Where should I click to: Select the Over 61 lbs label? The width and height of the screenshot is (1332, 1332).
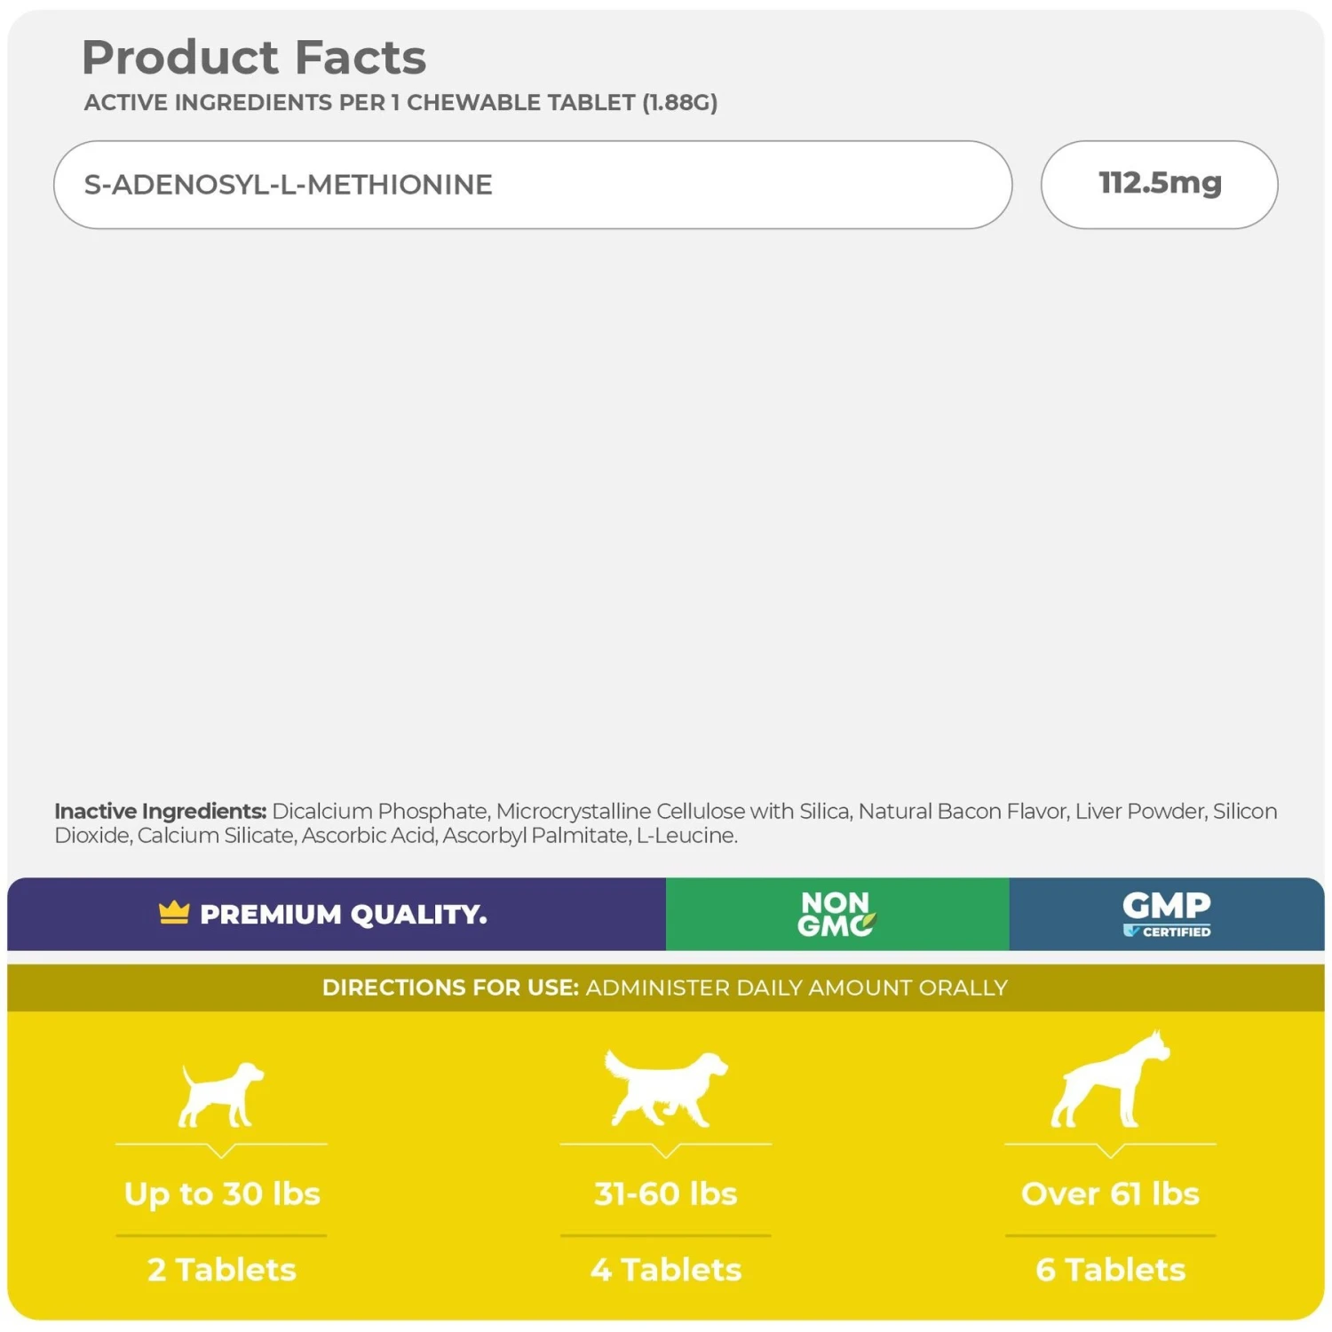[1110, 1193]
